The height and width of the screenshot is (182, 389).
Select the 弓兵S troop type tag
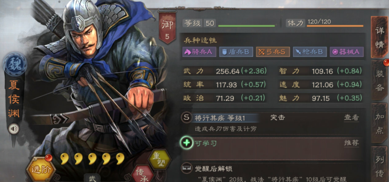click(x=273, y=52)
